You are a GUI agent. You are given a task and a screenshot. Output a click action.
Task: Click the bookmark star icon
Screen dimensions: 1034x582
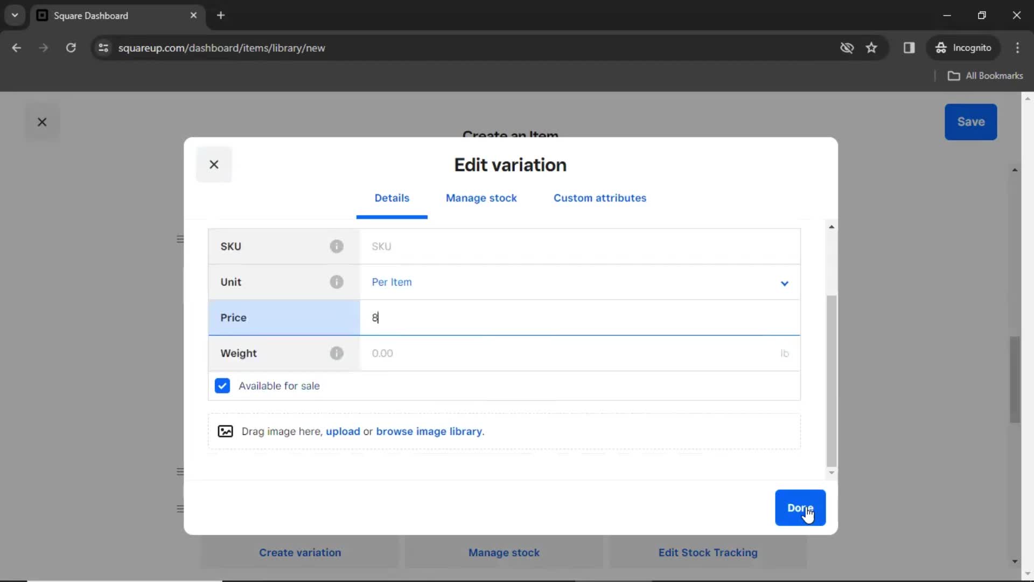[x=871, y=47]
